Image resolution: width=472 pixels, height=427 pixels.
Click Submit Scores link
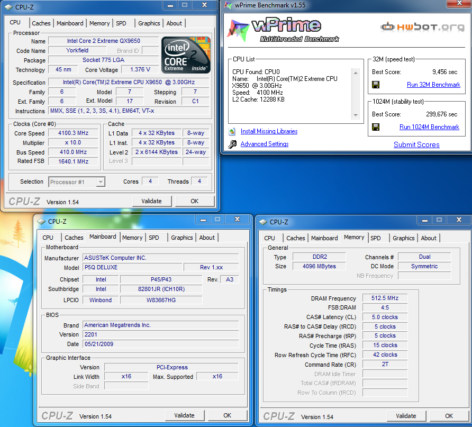pyautogui.click(x=416, y=145)
